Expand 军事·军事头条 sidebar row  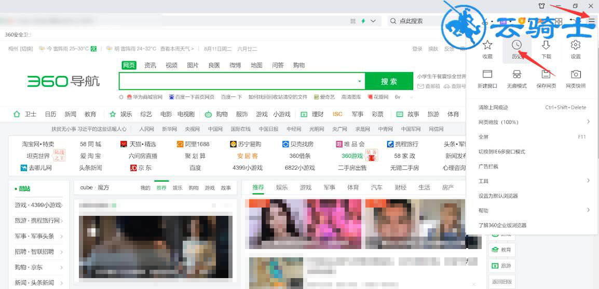pyautogui.click(x=61, y=236)
